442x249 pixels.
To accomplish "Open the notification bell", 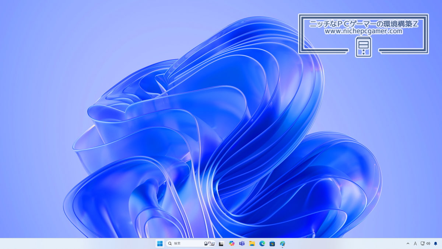I will pyautogui.click(x=435, y=243).
